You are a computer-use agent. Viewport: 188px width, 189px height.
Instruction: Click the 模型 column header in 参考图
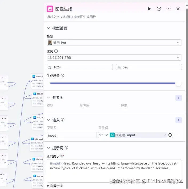point(50,106)
